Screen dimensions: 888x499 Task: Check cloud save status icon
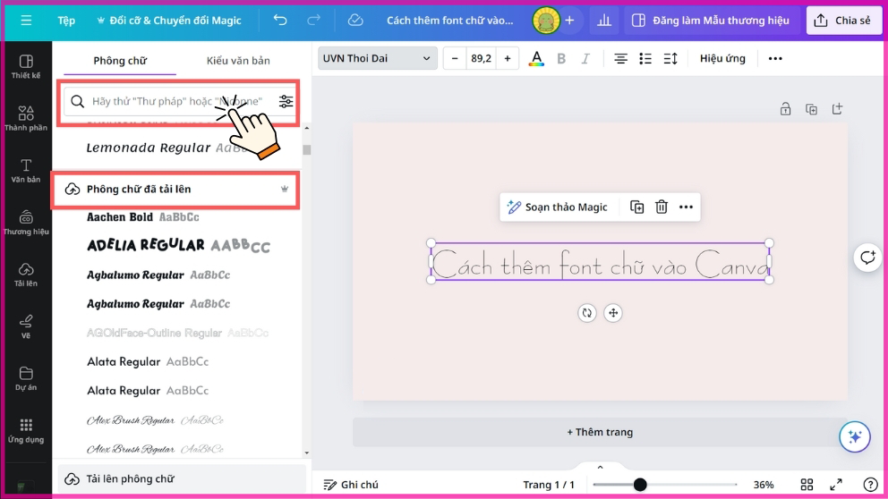[x=355, y=21]
